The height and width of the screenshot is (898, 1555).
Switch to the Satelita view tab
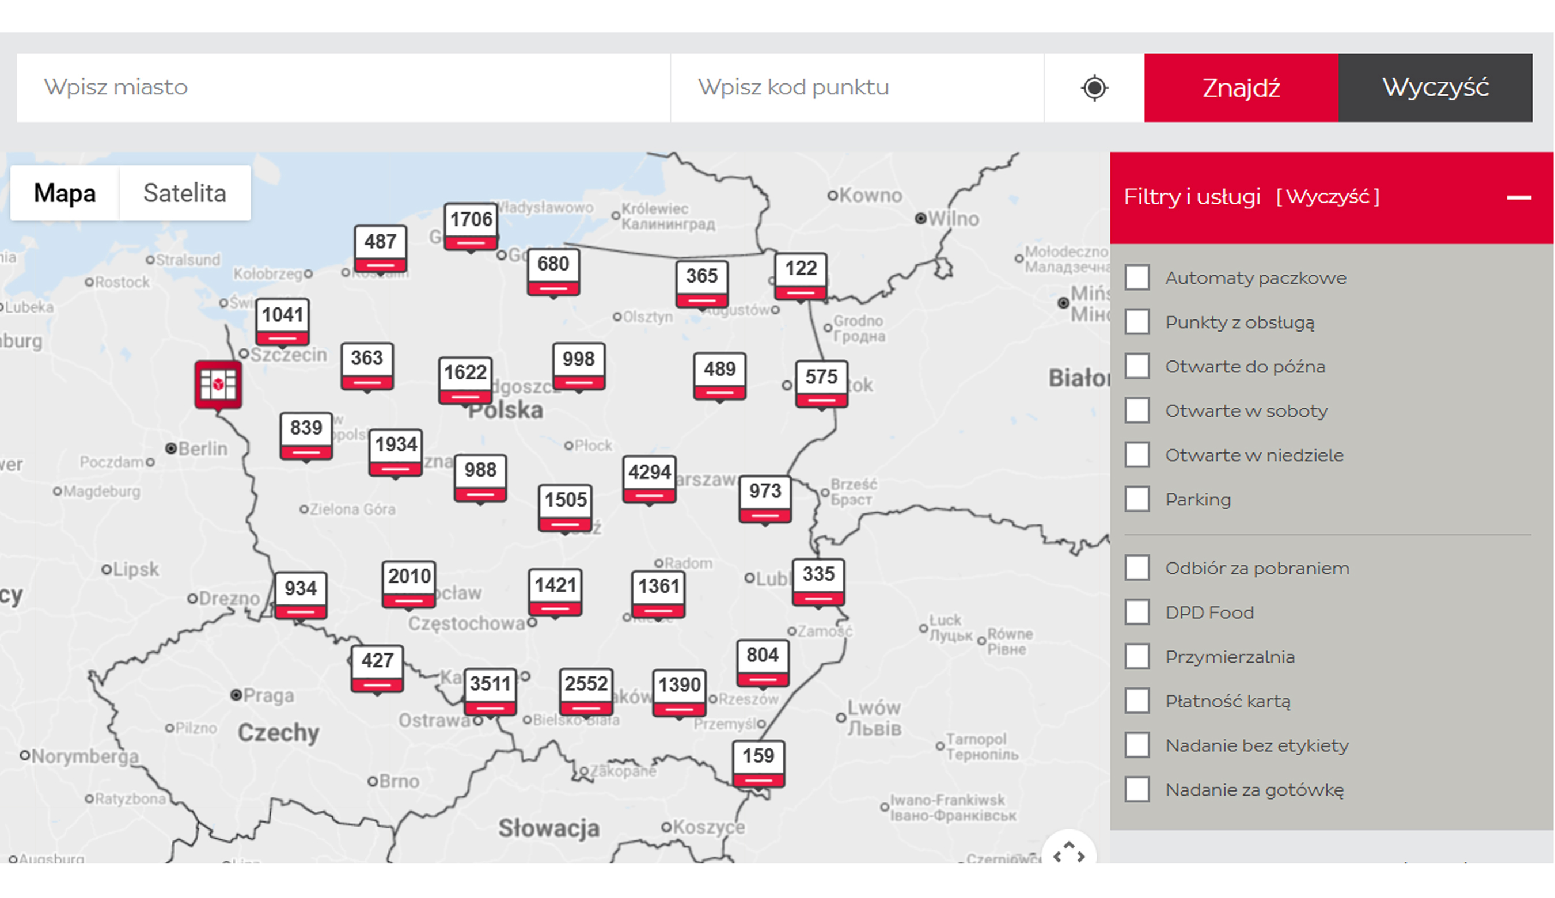tap(185, 193)
